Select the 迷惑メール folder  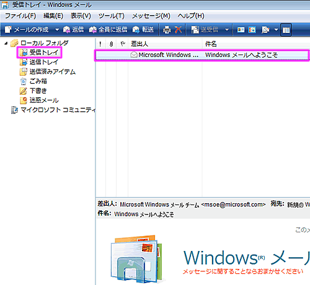pyautogui.click(x=39, y=100)
